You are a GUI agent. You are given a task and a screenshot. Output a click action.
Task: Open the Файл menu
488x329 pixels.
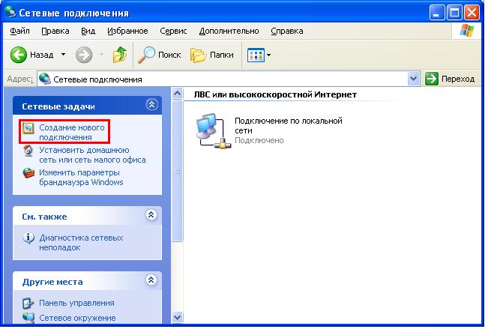click(x=19, y=31)
